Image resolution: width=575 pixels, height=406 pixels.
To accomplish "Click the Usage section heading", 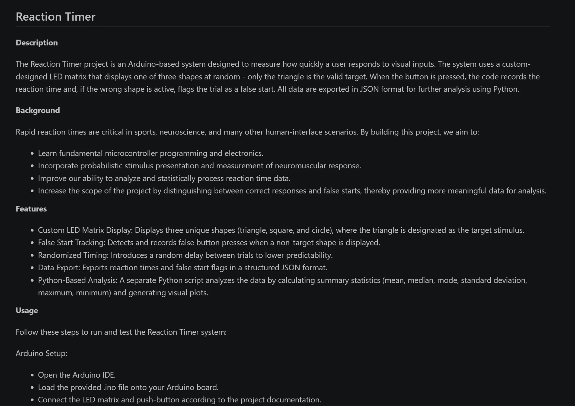I will click(x=27, y=311).
